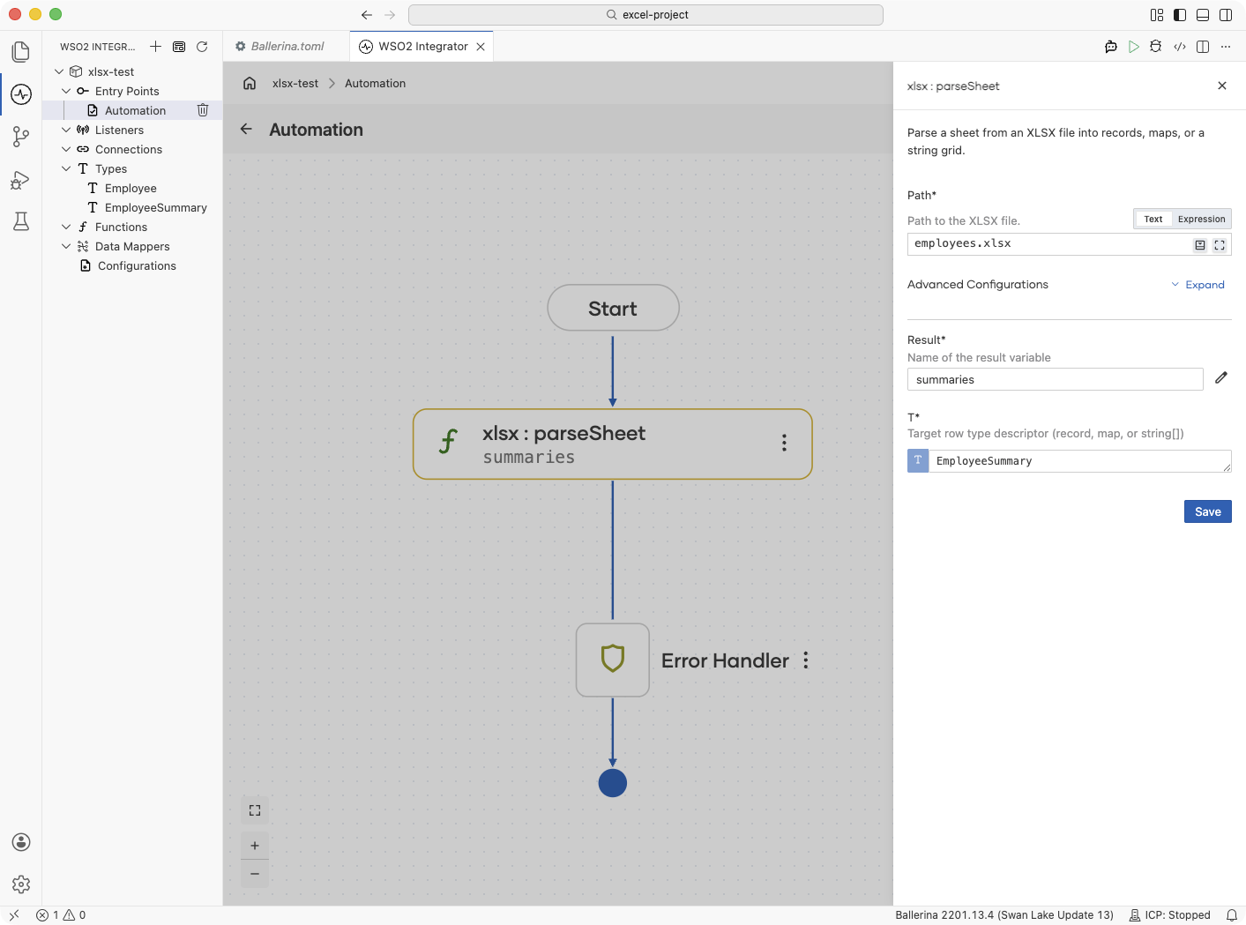Expand Advanced Configurations section
Screen dimensions: 1246x925
click(1198, 285)
